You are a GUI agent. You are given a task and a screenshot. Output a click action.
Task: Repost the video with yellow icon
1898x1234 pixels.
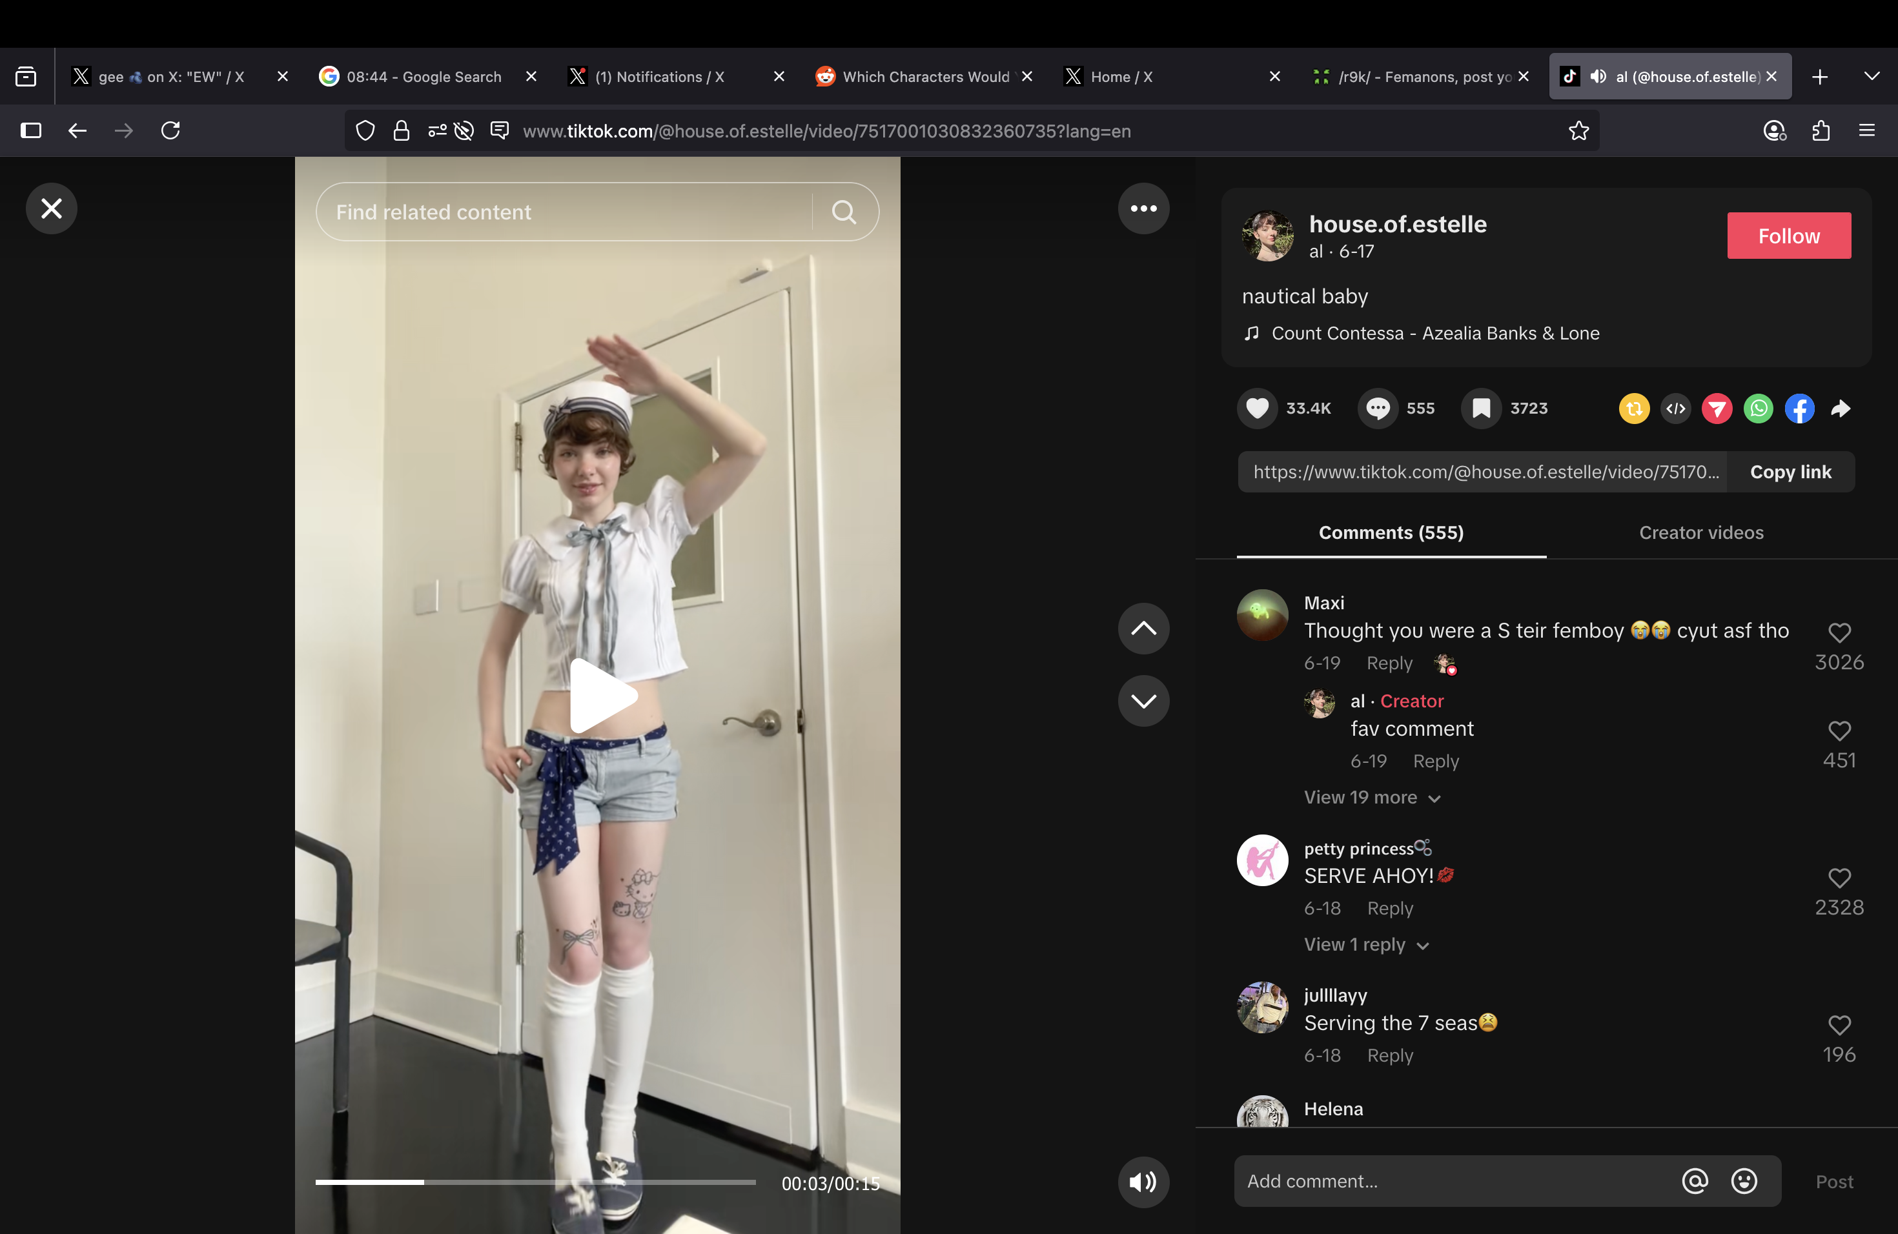coord(1633,409)
